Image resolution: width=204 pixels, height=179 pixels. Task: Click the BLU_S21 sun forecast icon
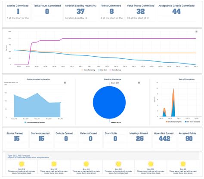(x=118, y=164)
